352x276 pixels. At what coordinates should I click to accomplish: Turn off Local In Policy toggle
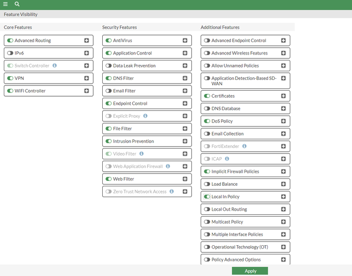[207, 197]
